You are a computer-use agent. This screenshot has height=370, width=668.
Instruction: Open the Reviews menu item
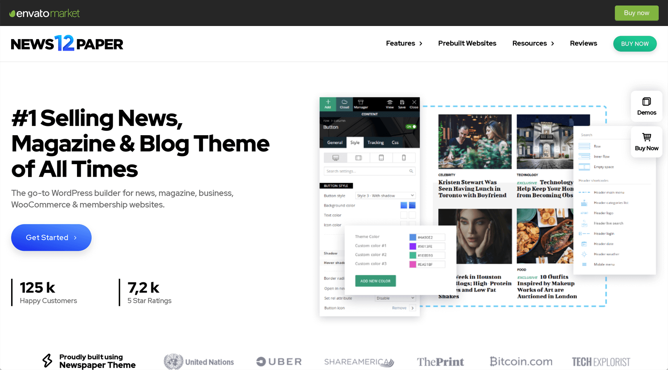583,43
